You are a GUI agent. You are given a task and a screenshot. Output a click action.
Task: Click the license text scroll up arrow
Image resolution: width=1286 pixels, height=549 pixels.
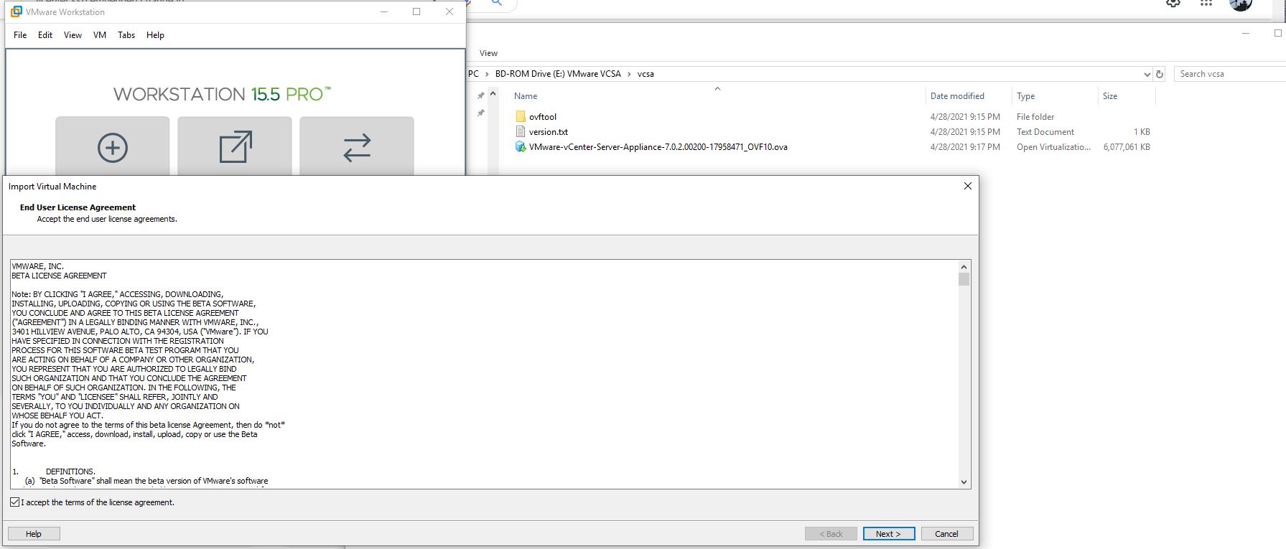[964, 266]
